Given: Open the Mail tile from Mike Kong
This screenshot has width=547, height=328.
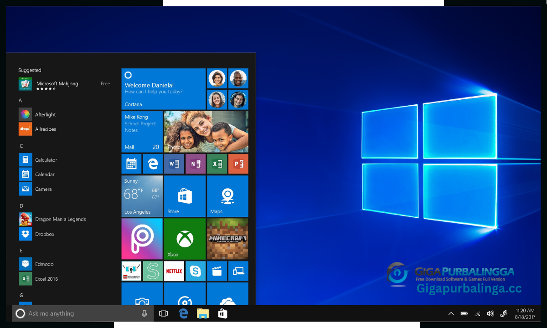Looking at the screenshot, I should click(x=142, y=132).
